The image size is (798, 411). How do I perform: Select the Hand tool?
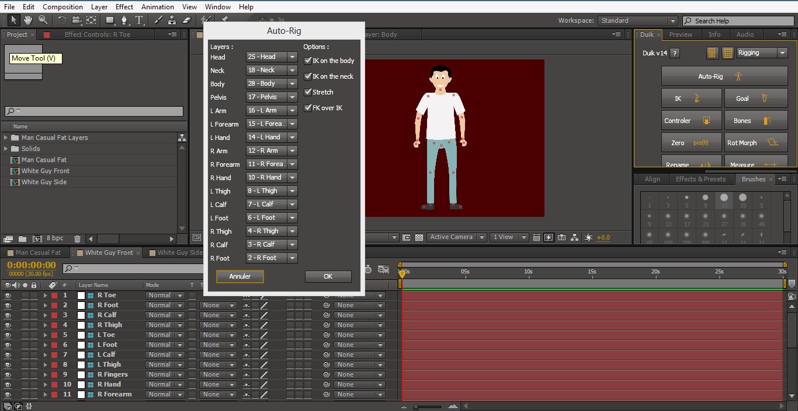pyautogui.click(x=27, y=20)
